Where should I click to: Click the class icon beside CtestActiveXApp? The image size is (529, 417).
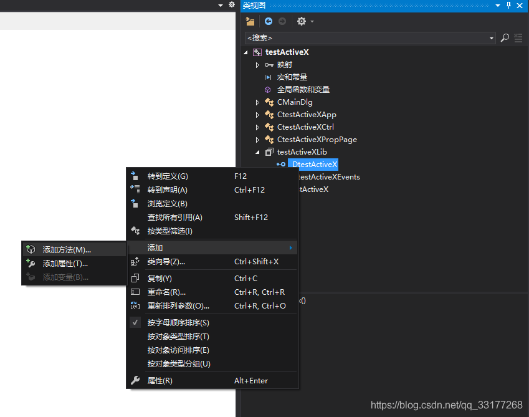[269, 114]
